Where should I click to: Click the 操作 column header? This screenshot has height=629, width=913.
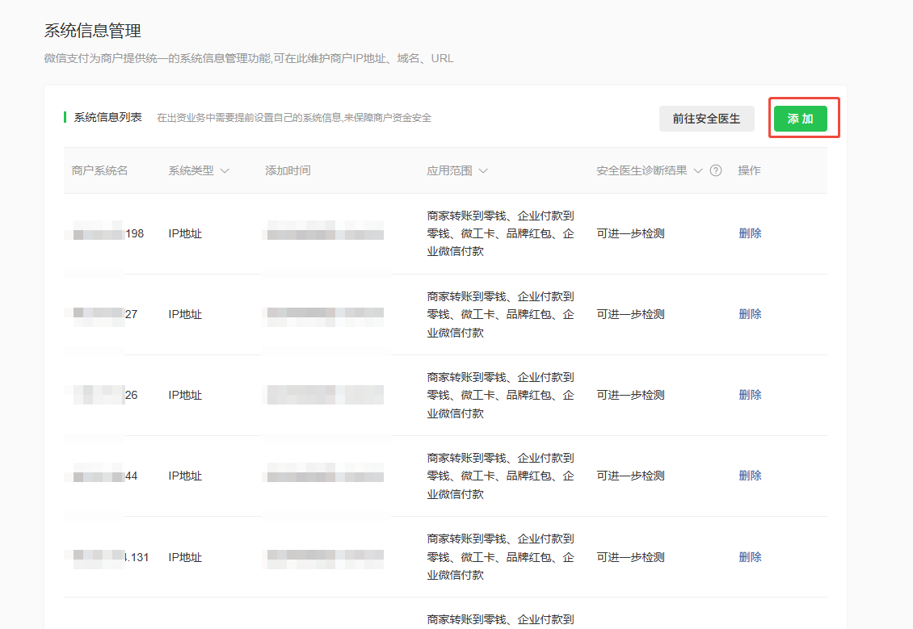coord(749,171)
